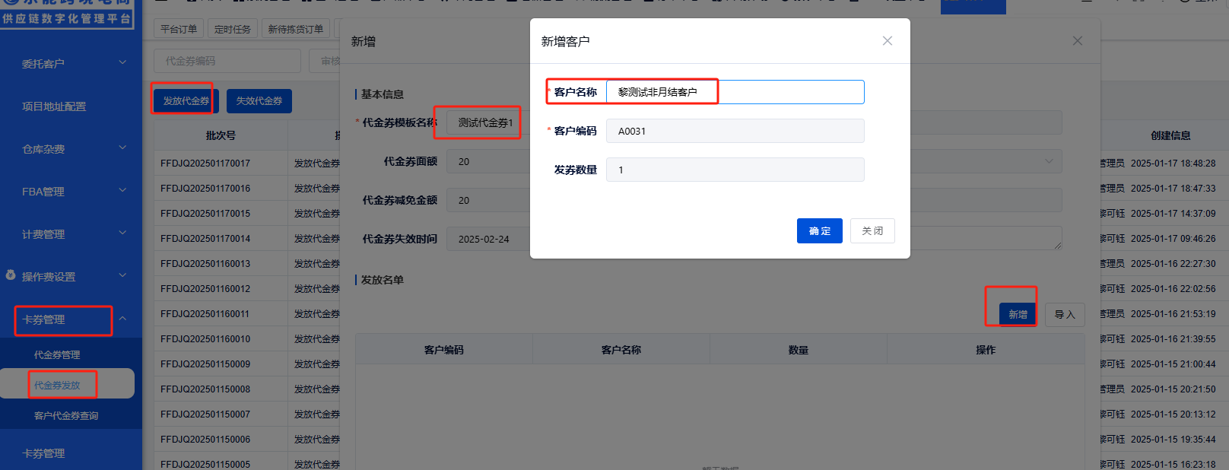Expand the 委托客户 sidebar menu chevron
Viewport: 1229px width, 470px height.
(122, 62)
